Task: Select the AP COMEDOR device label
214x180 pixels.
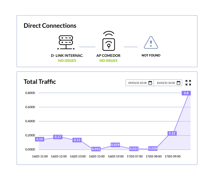Action: 109,55
